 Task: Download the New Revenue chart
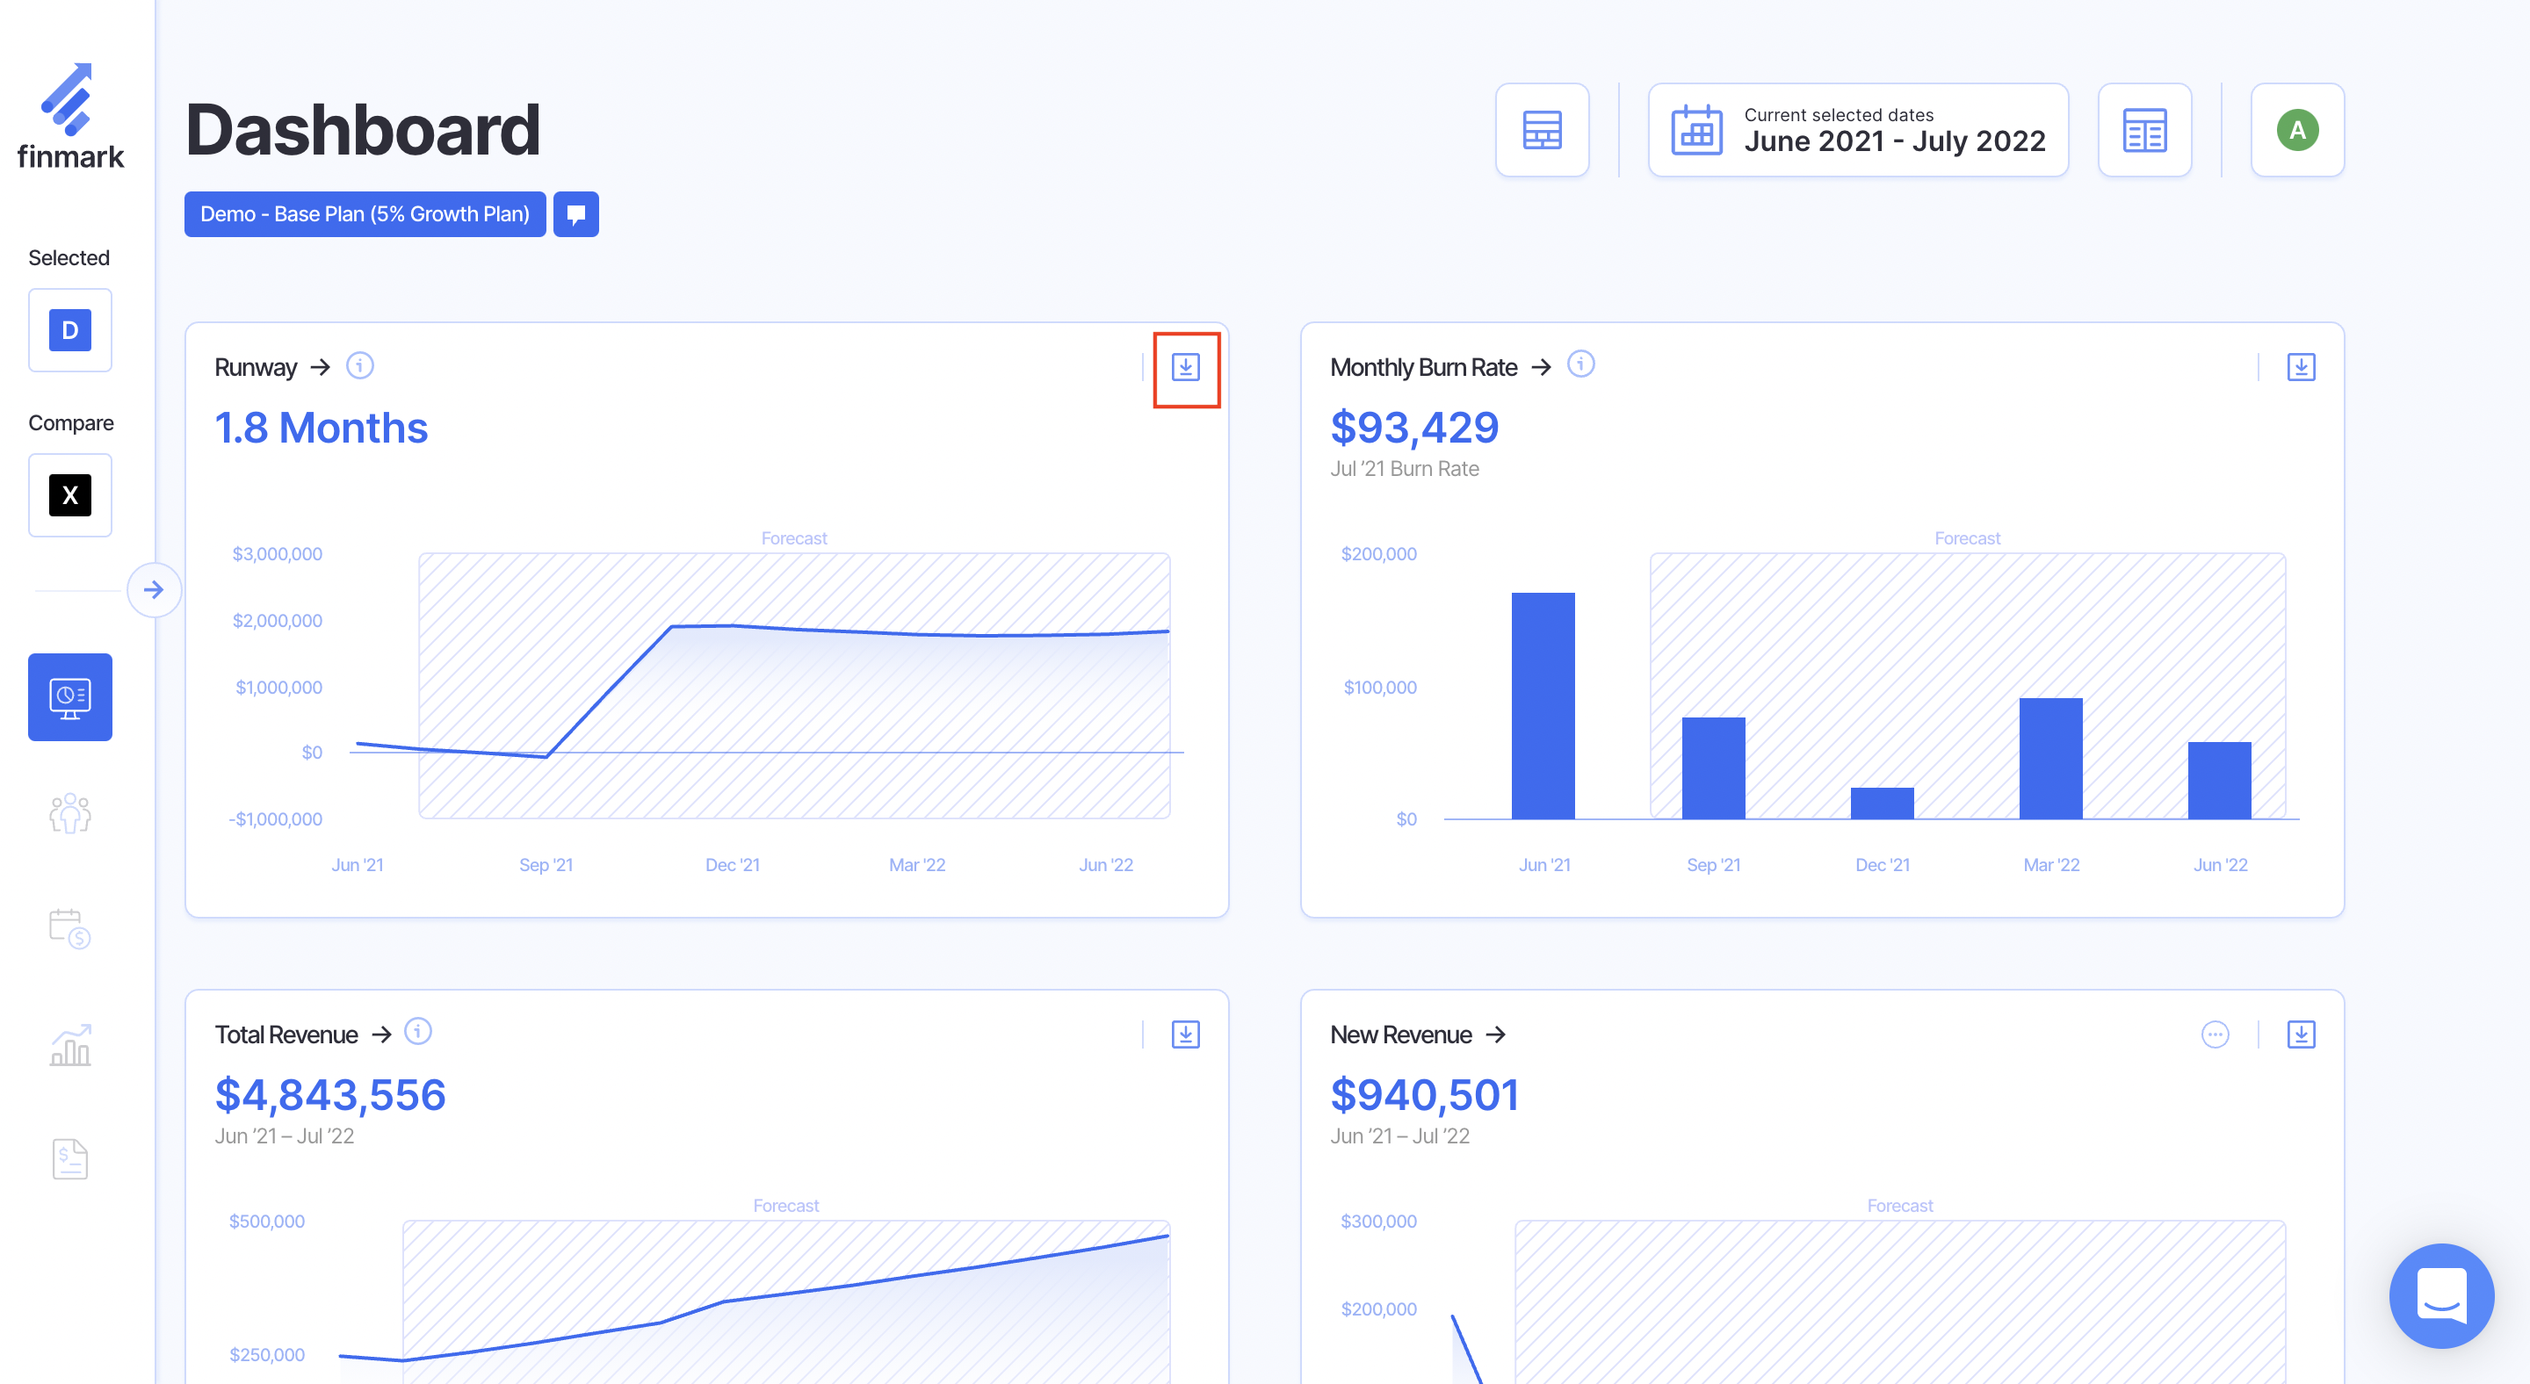tap(2300, 1034)
